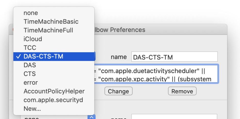This screenshot has height=119, width=240.
Task: Pick the error predicate item
Action: coord(31,83)
